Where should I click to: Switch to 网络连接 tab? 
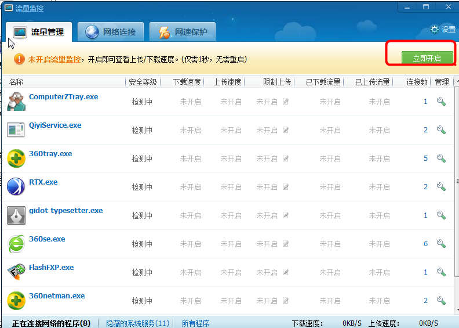click(111, 32)
